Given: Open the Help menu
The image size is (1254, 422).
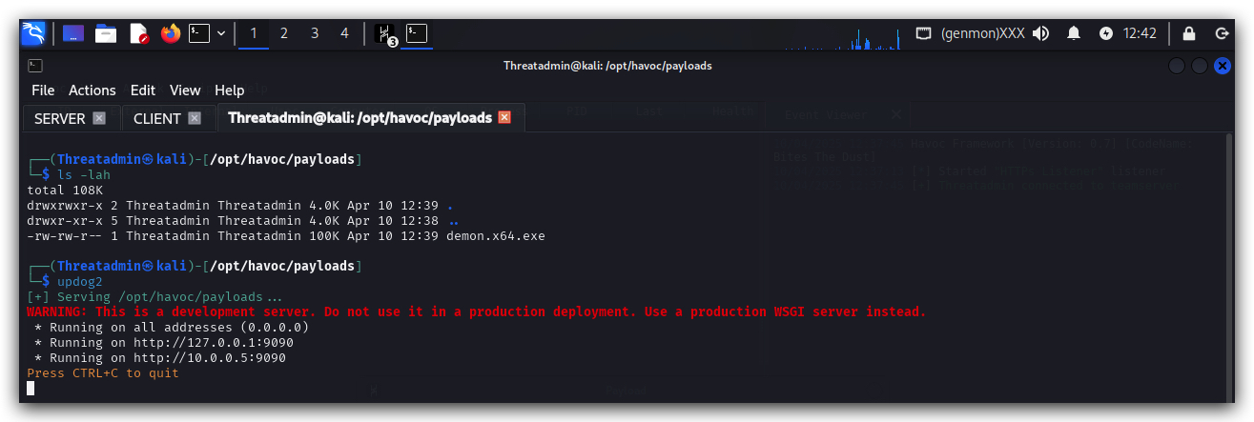Looking at the screenshot, I should coord(230,90).
